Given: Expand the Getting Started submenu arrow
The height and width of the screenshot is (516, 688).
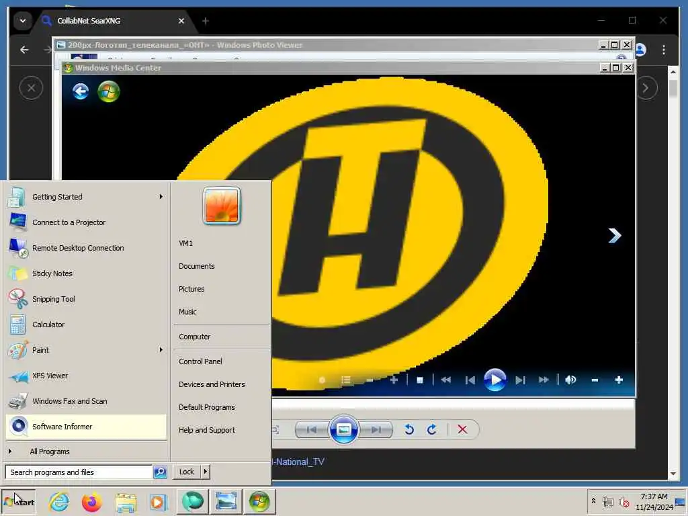Looking at the screenshot, I should [161, 197].
